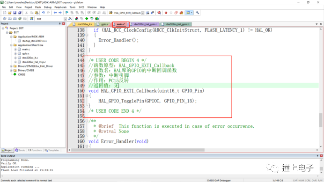
Task: Collapse the Application/User/Core folder
Action: [11, 45]
